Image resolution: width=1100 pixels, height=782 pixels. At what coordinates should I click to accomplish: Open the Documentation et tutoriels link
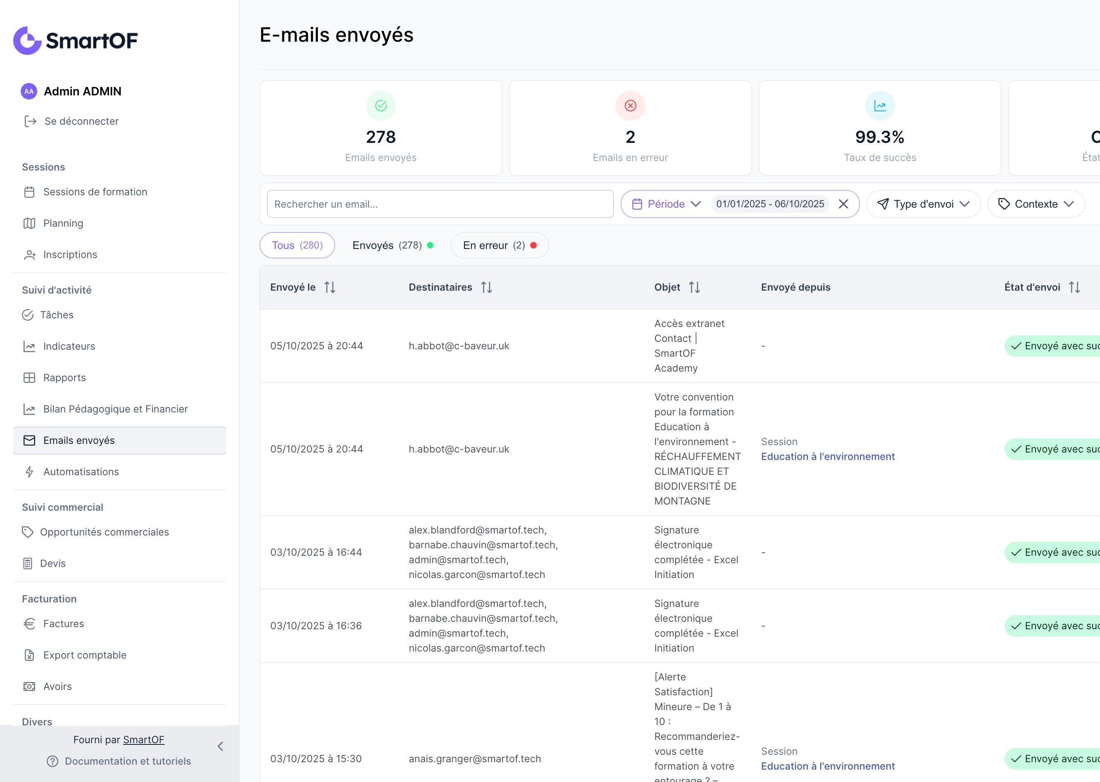coord(128,761)
